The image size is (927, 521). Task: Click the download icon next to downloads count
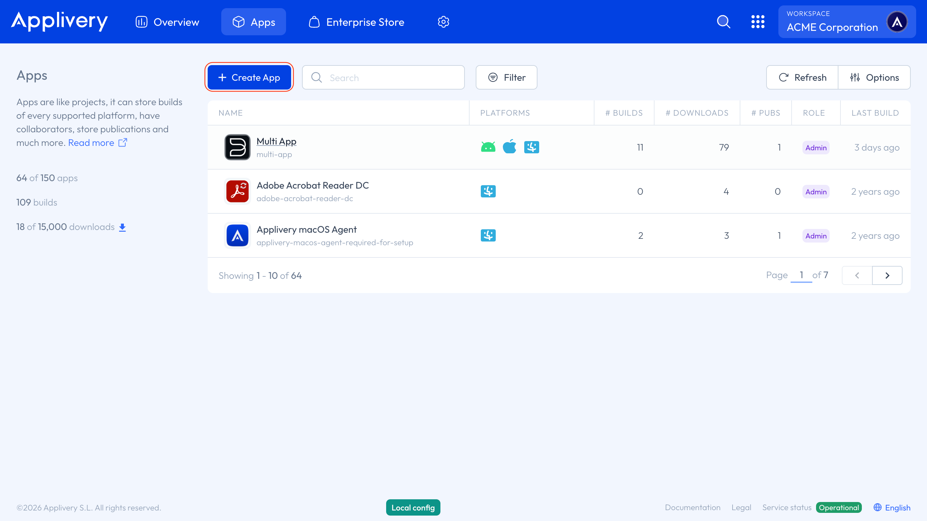[x=122, y=227]
